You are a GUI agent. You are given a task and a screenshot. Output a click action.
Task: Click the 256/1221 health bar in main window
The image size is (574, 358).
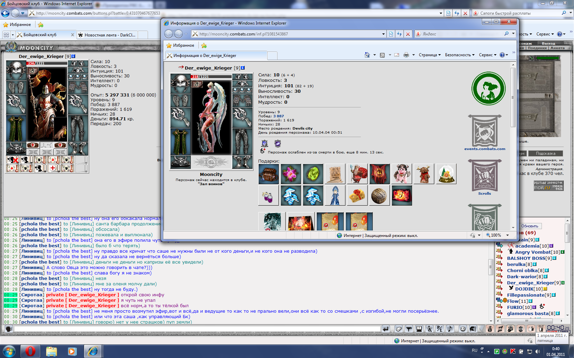pos(47,63)
